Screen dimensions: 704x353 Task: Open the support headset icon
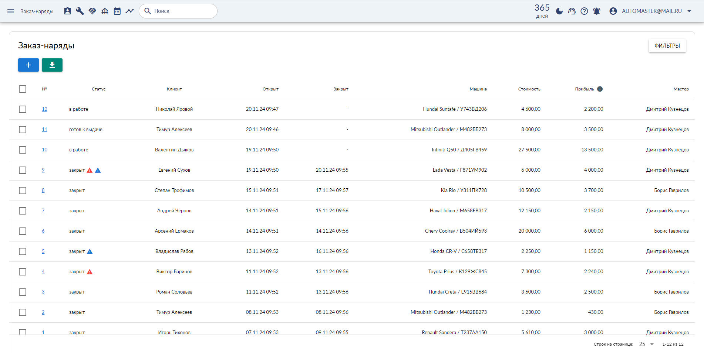pos(572,11)
